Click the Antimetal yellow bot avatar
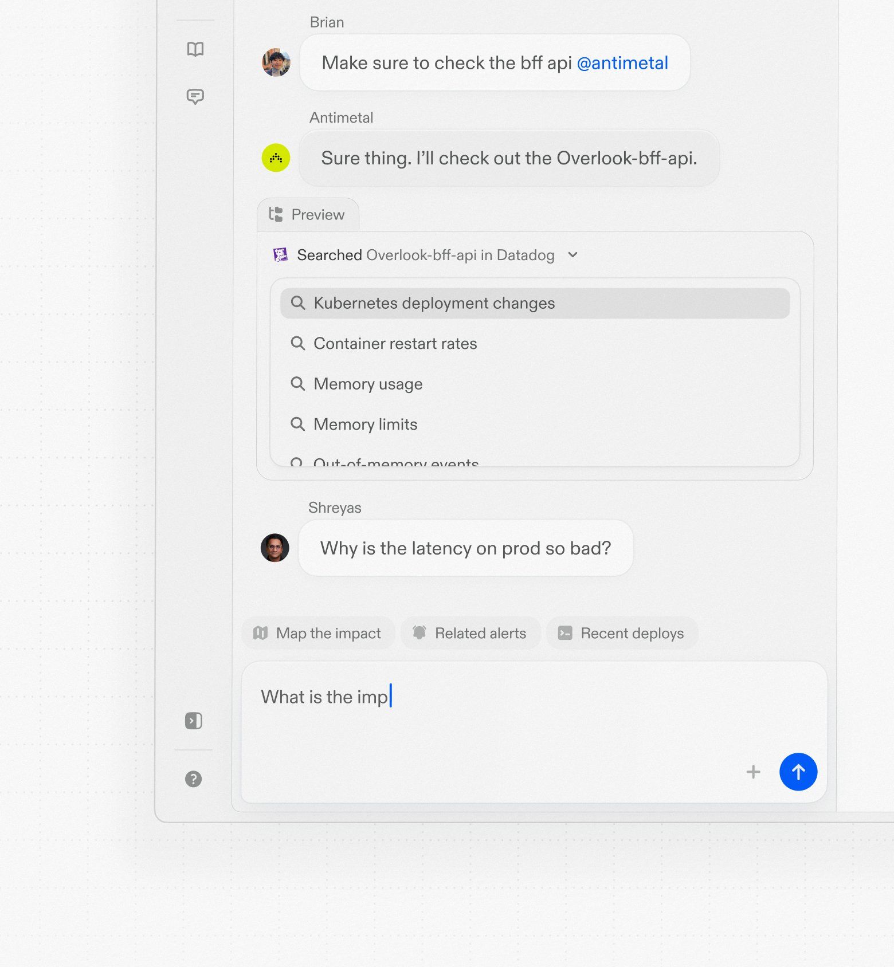 (276, 158)
